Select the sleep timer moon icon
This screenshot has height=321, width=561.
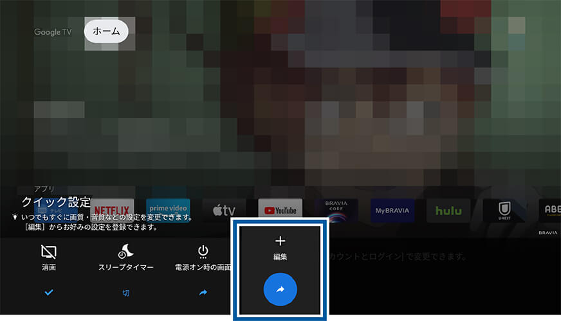point(126,251)
